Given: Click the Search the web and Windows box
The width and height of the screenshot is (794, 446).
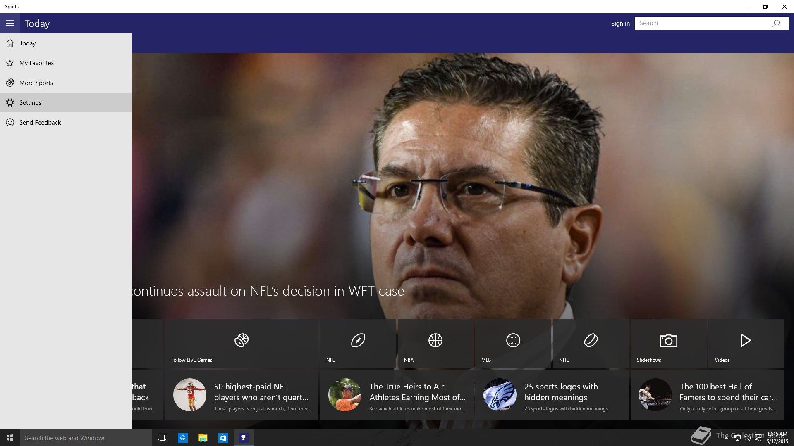Looking at the screenshot, I should pos(86,438).
